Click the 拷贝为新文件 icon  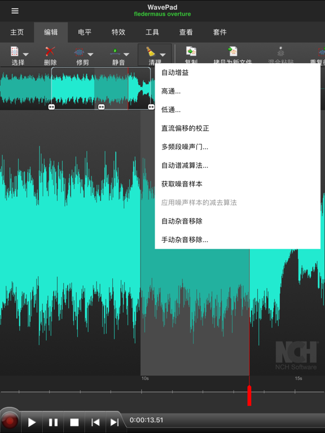[232, 51]
